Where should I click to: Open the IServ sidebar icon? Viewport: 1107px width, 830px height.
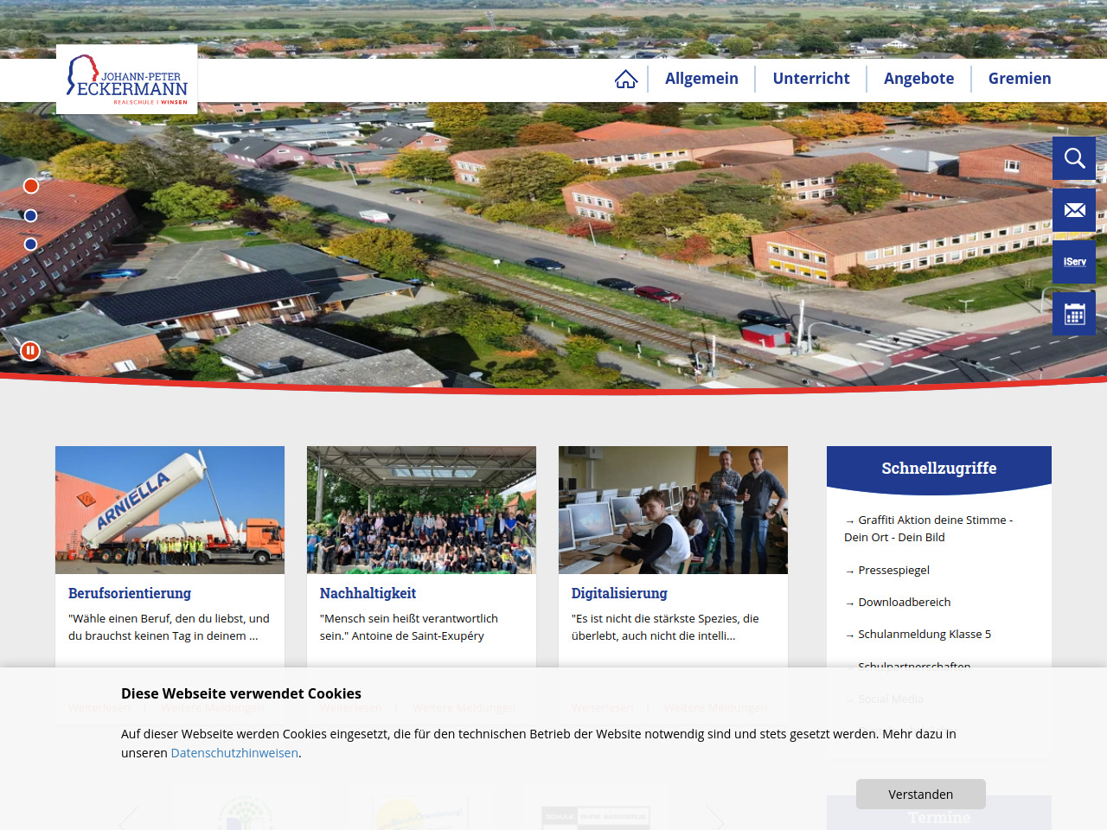[x=1074, y=262]
